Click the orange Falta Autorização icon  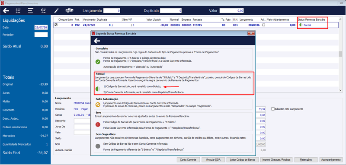tap(98, 105)
